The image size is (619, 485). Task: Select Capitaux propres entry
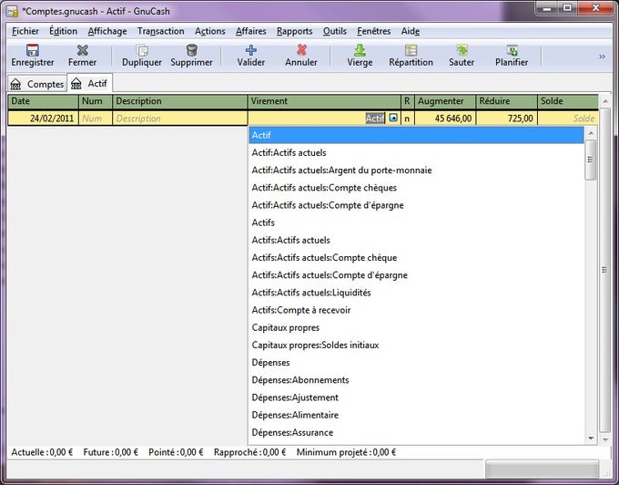417,327
